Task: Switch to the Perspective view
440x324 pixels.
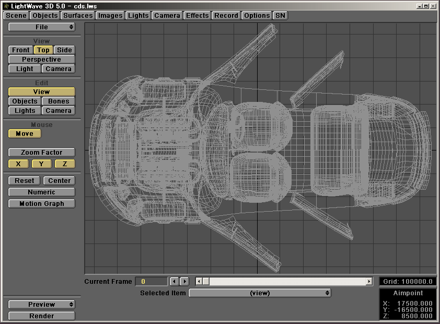Action: 42,60
